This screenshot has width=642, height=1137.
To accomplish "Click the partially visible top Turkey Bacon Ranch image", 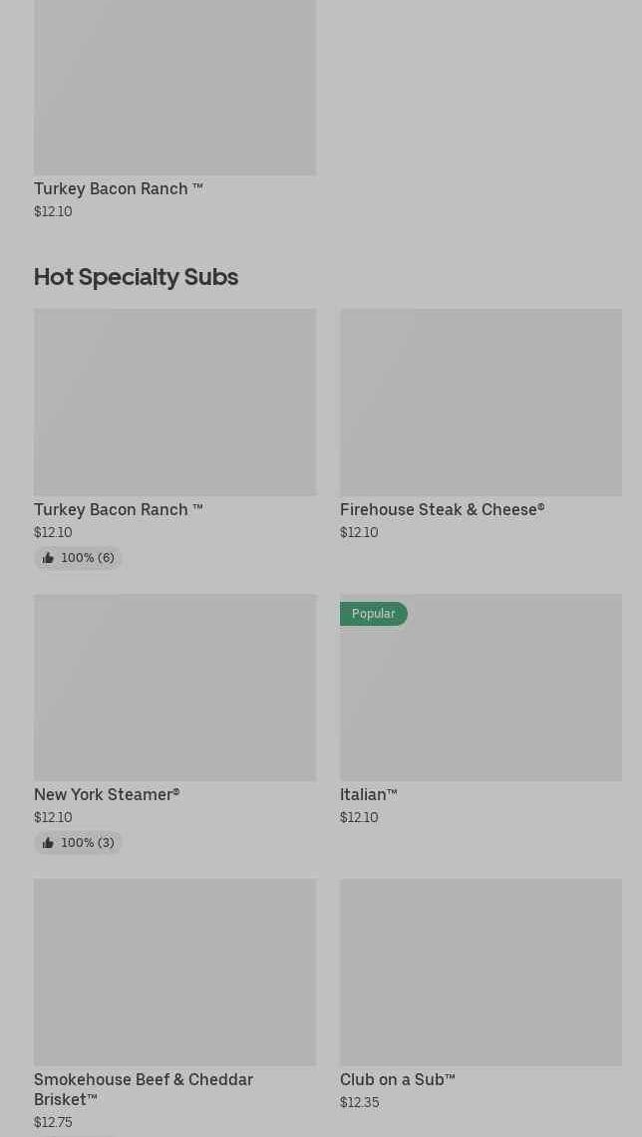I will coord(174,88).
